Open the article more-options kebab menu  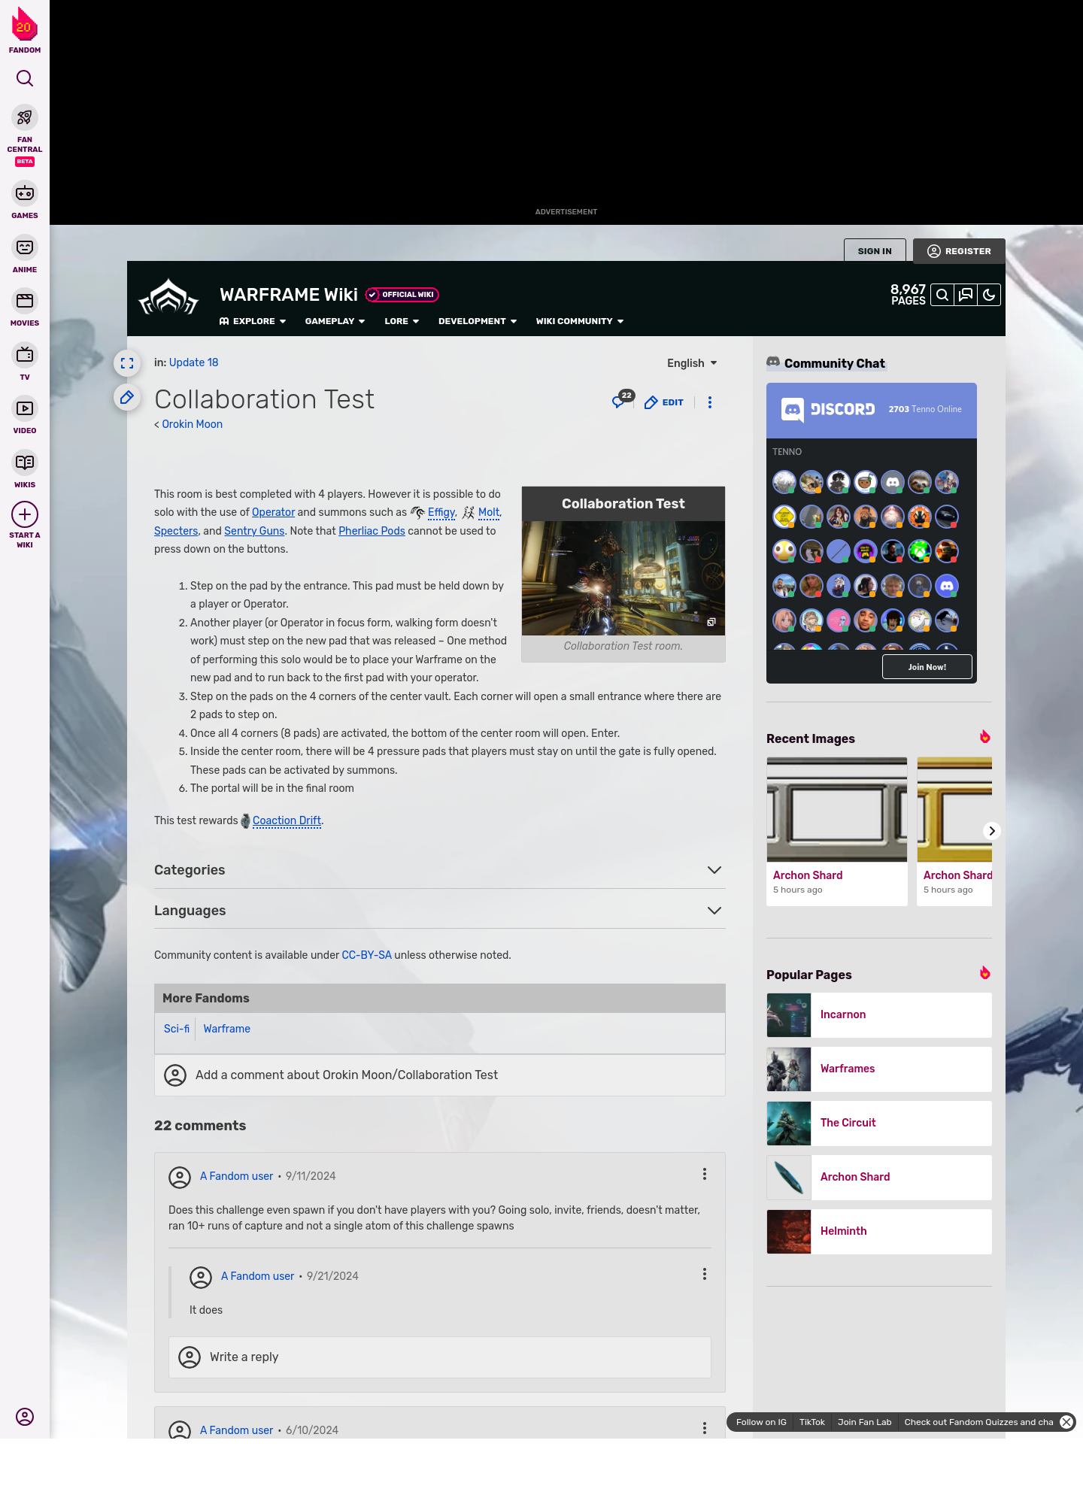710,402
